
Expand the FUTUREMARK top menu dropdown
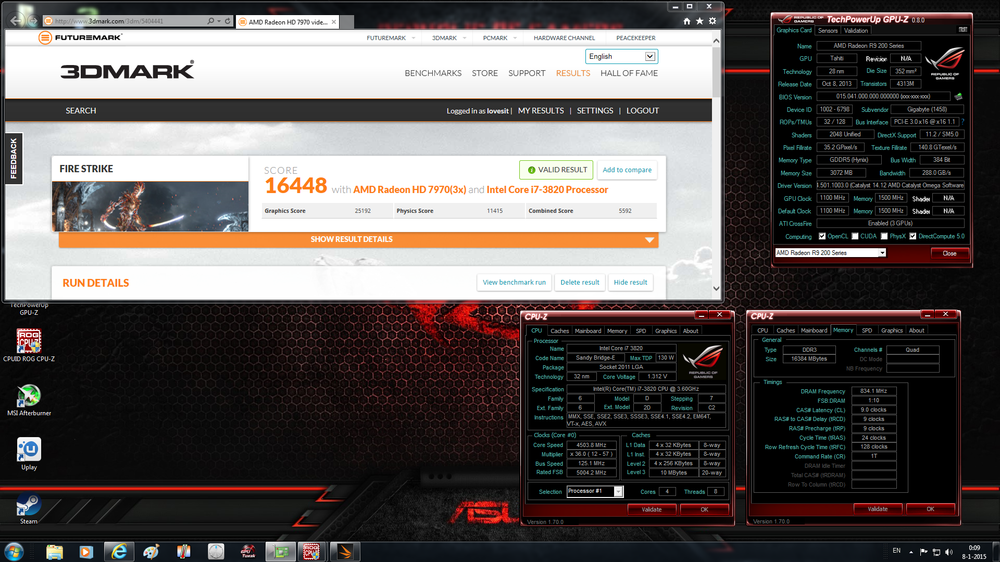coord(414,38)
